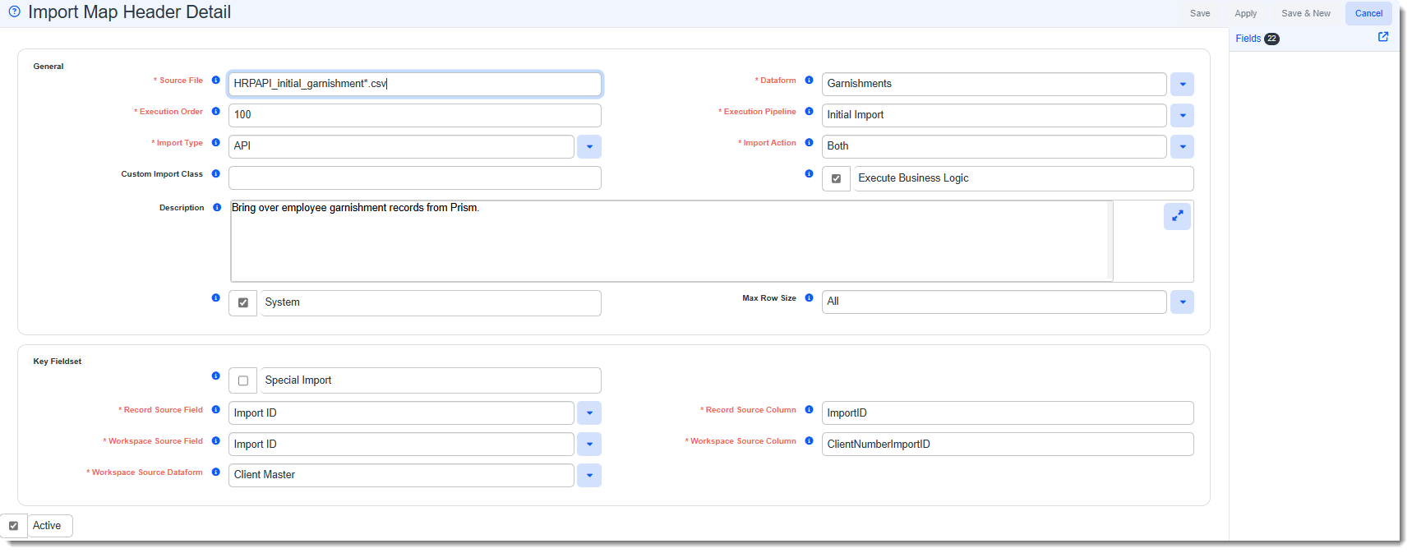Click into the Custom Import Class field
1412x553 pixels.
click(414, 177)
